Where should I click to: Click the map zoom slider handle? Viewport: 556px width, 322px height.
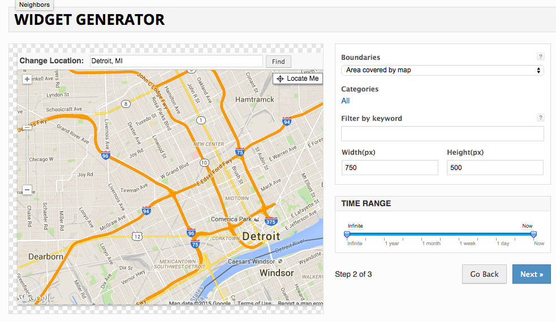pos(27,127)
